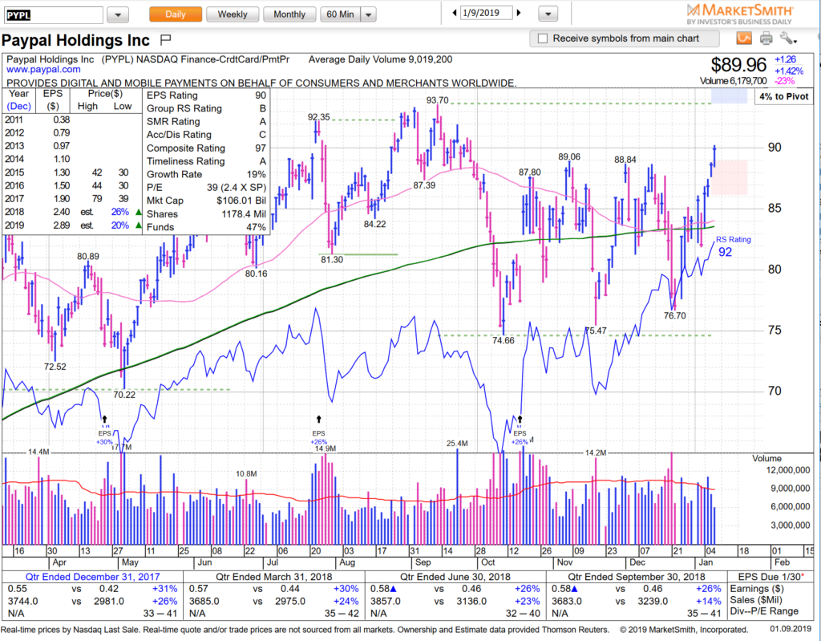Click the -23% volume change value
The height and width of the screenshot is (641, 821).
(784, 81)
